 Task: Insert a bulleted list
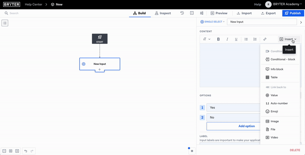click(246, 39)
